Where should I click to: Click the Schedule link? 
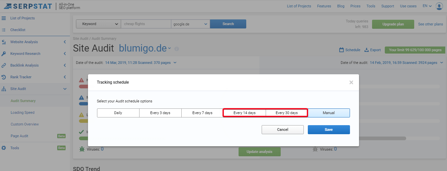(353, 50)
